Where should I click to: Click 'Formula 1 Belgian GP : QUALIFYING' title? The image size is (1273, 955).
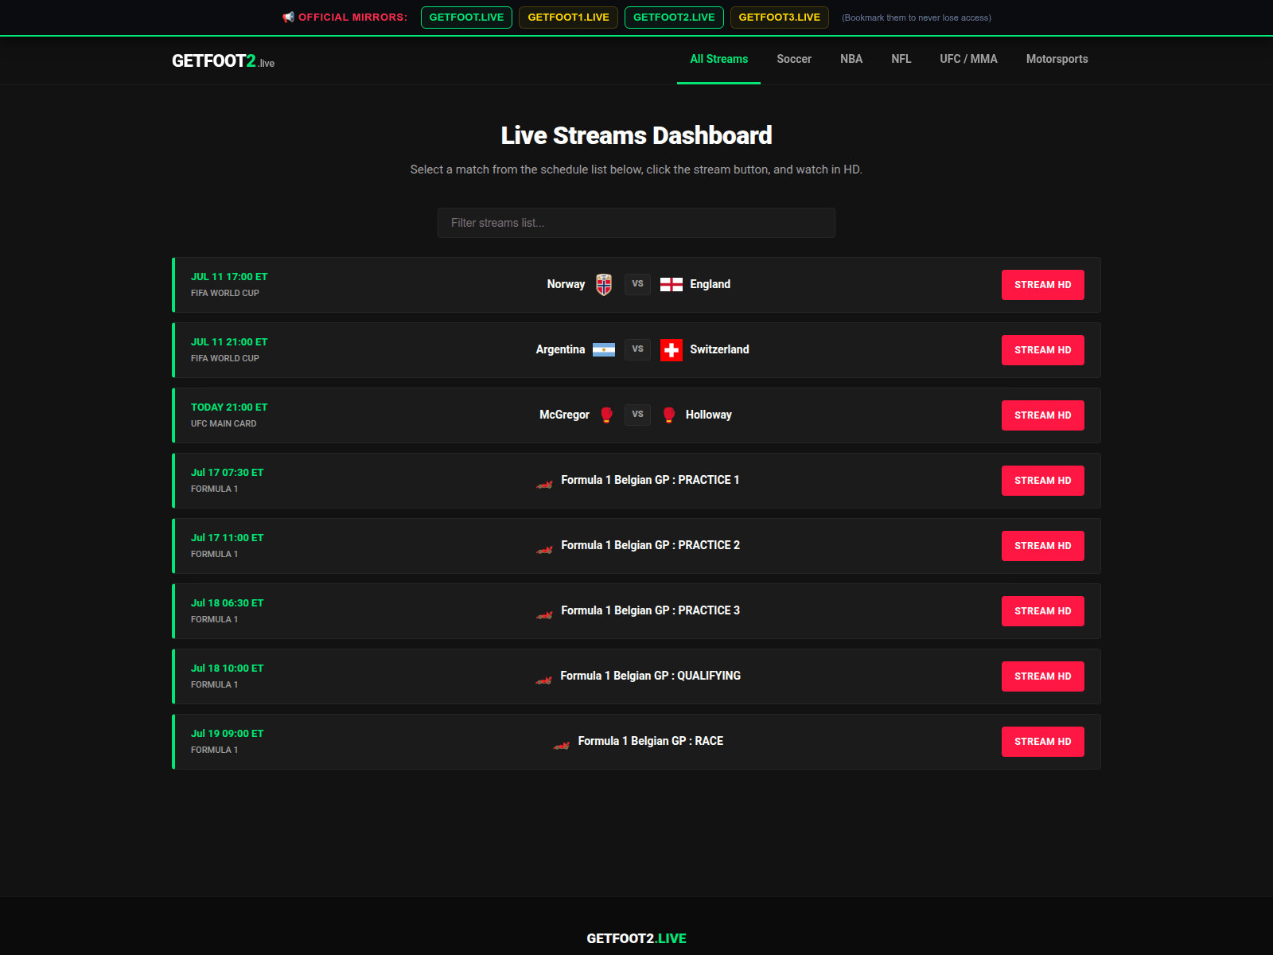click(x=650, y=676)
